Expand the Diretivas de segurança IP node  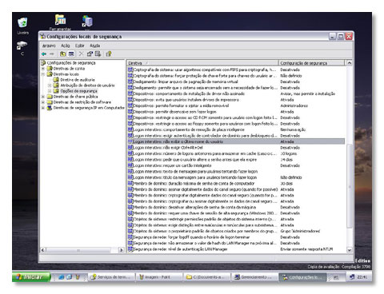coord(43,108)
